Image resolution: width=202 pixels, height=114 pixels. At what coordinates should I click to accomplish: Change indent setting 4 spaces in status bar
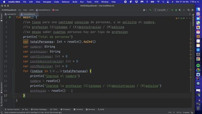pos(186,113)
